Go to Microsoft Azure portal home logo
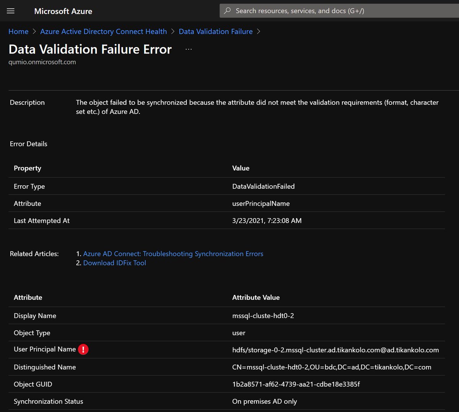Image resolution: width=459 pixels, height=412 pixels. tap(63, 11)
